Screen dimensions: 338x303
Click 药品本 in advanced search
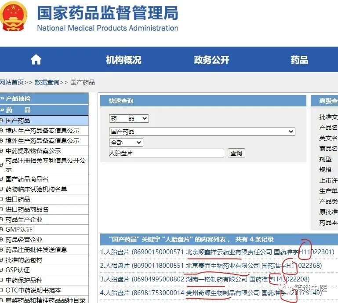pos(328,223)
